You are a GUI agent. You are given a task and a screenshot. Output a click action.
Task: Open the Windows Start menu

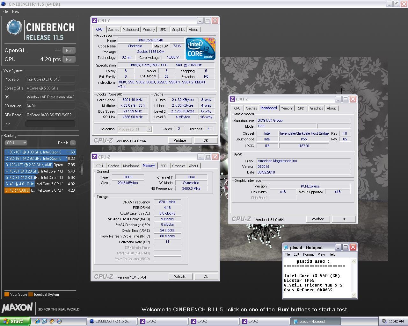pos(15,321)
